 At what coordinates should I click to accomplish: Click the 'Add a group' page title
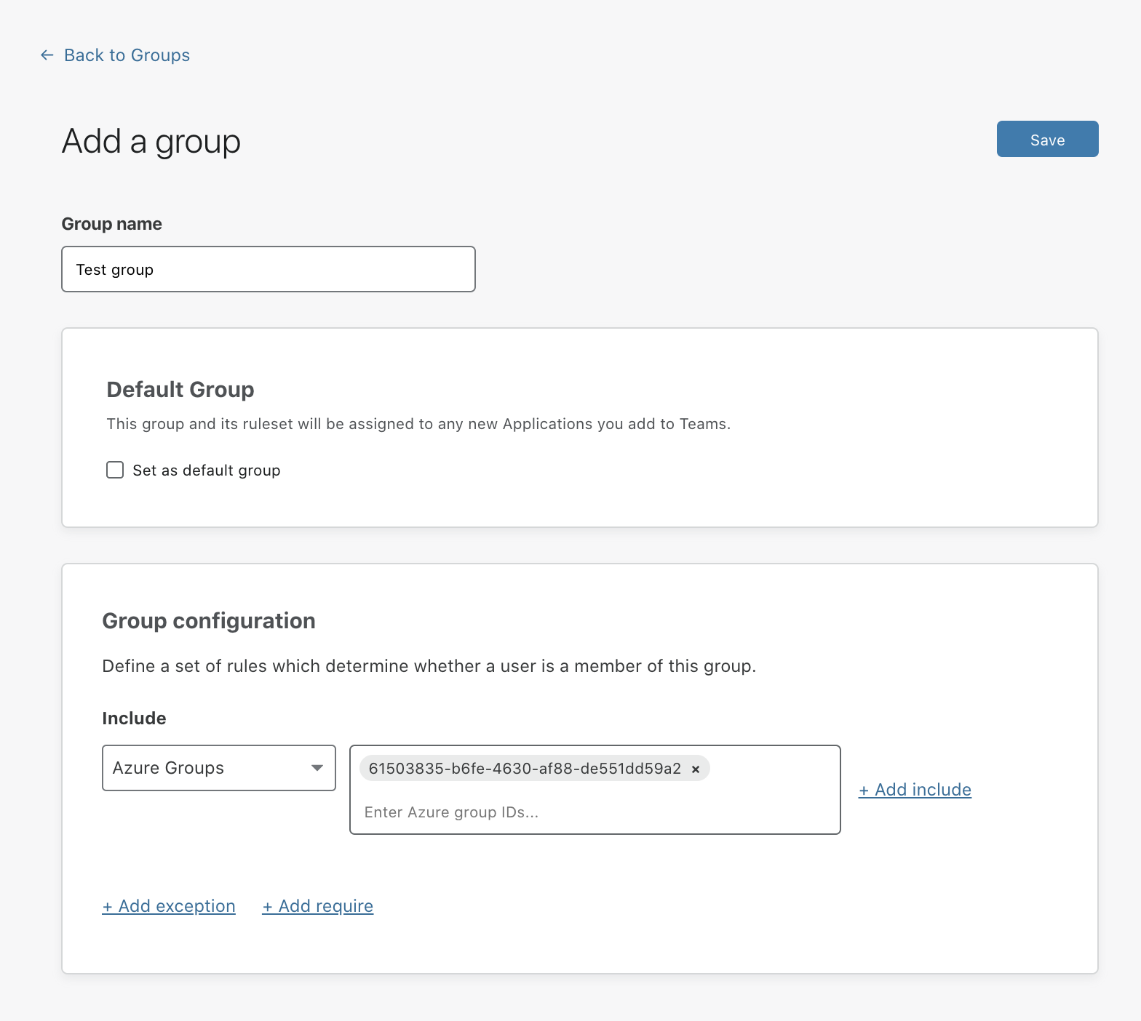(x=151, y=141)
